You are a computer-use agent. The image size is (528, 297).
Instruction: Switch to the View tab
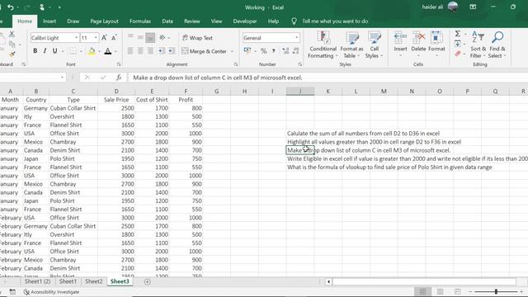216,21
